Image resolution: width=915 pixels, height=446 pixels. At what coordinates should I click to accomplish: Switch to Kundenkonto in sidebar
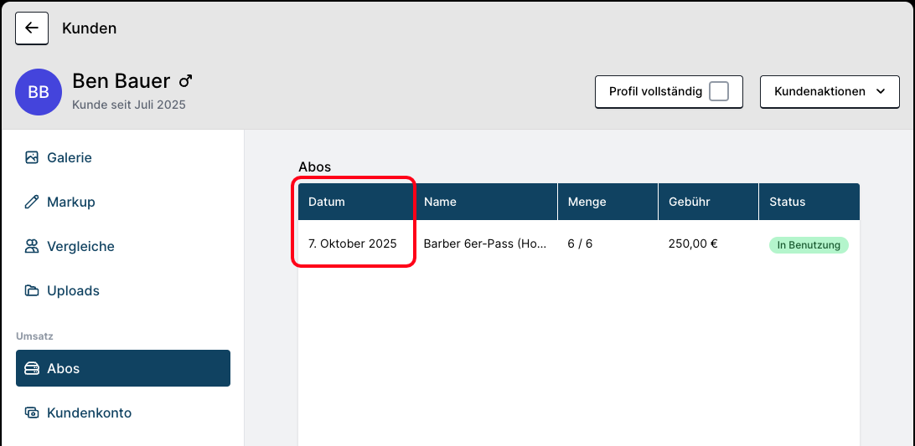tap(89, 413)
